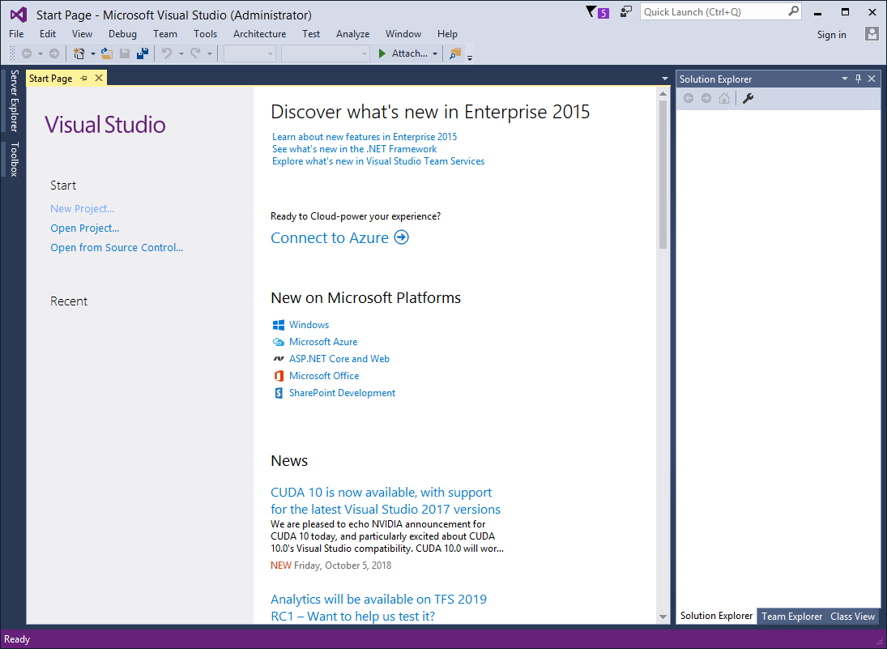Click Solution Explorer forward arrow icon
The height and width of the screenshot is (649, 887).
pos(706,99)
